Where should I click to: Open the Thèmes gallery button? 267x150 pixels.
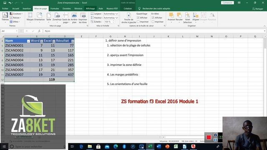[5, 17]
